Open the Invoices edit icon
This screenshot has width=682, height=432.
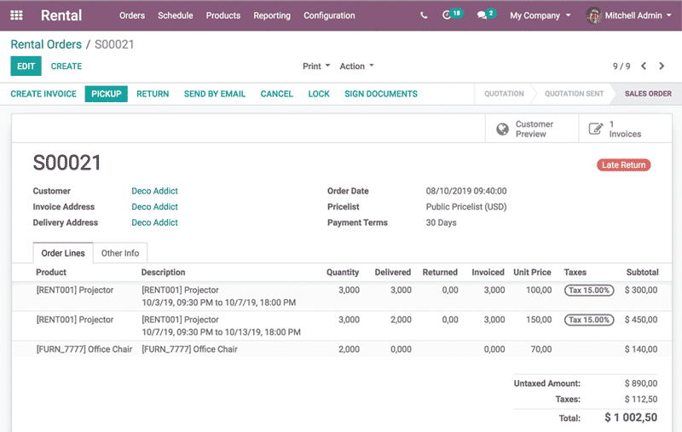coord(596,130)
